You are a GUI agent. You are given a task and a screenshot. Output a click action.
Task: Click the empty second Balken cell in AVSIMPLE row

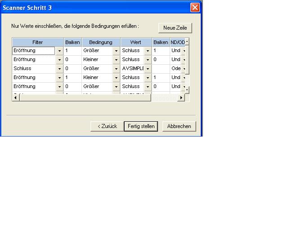[160, 69]
